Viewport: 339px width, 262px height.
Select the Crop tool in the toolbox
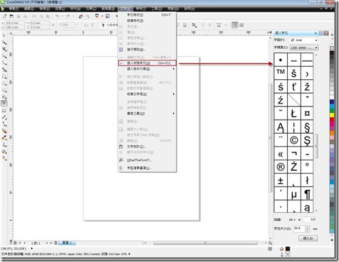pyautogui.click(x=4, y=49)
